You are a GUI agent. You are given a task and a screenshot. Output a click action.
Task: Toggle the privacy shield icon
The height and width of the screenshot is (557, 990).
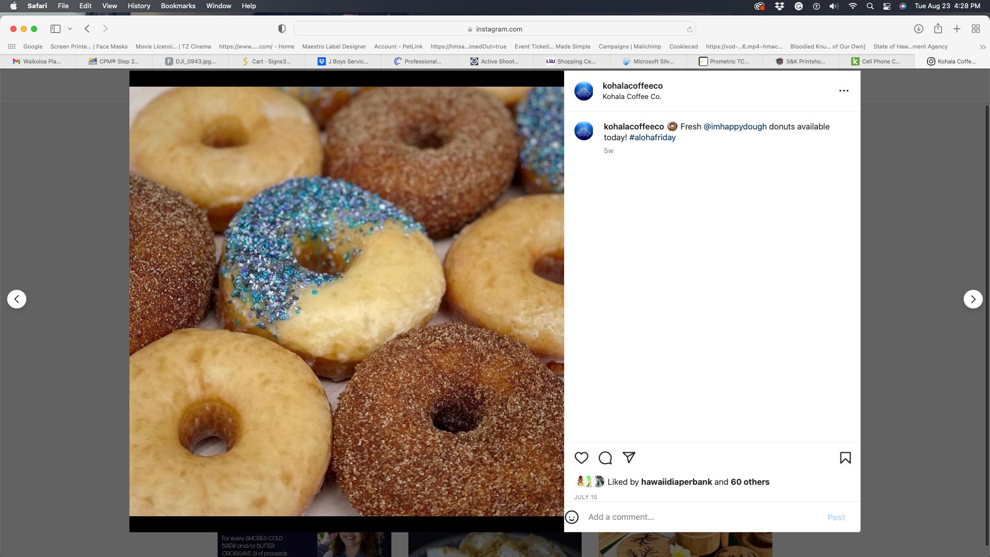(x=282, y=29)
